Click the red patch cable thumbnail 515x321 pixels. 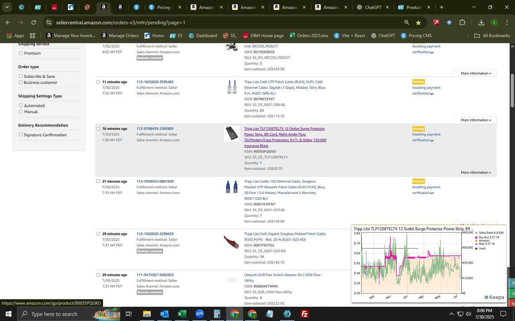[231, 242]
